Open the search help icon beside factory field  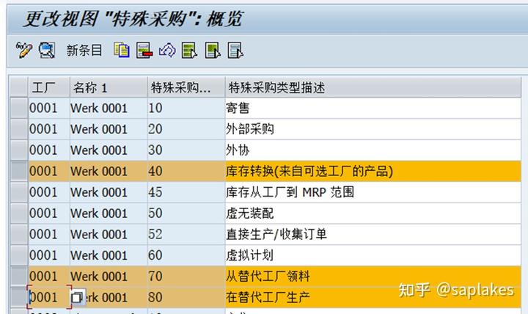[77, 297]
